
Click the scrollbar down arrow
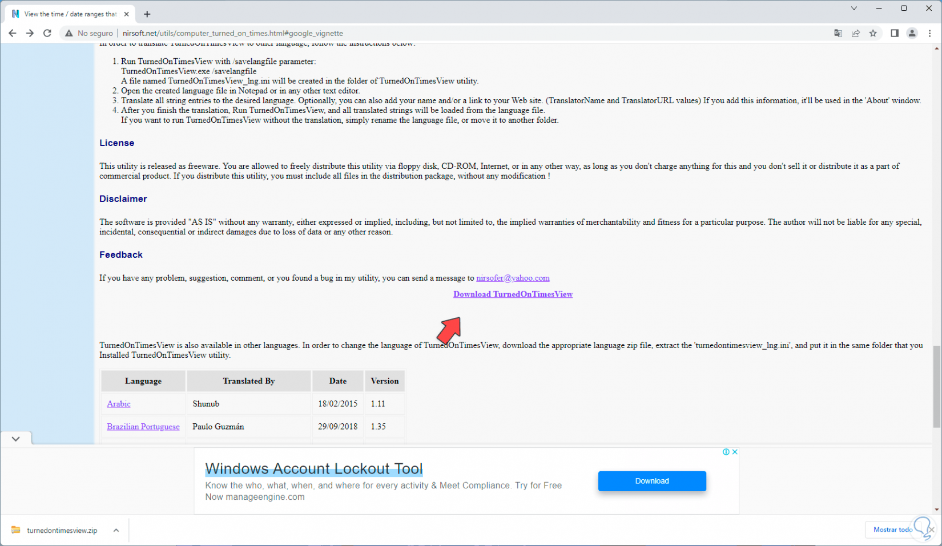(x=936, y=509)
